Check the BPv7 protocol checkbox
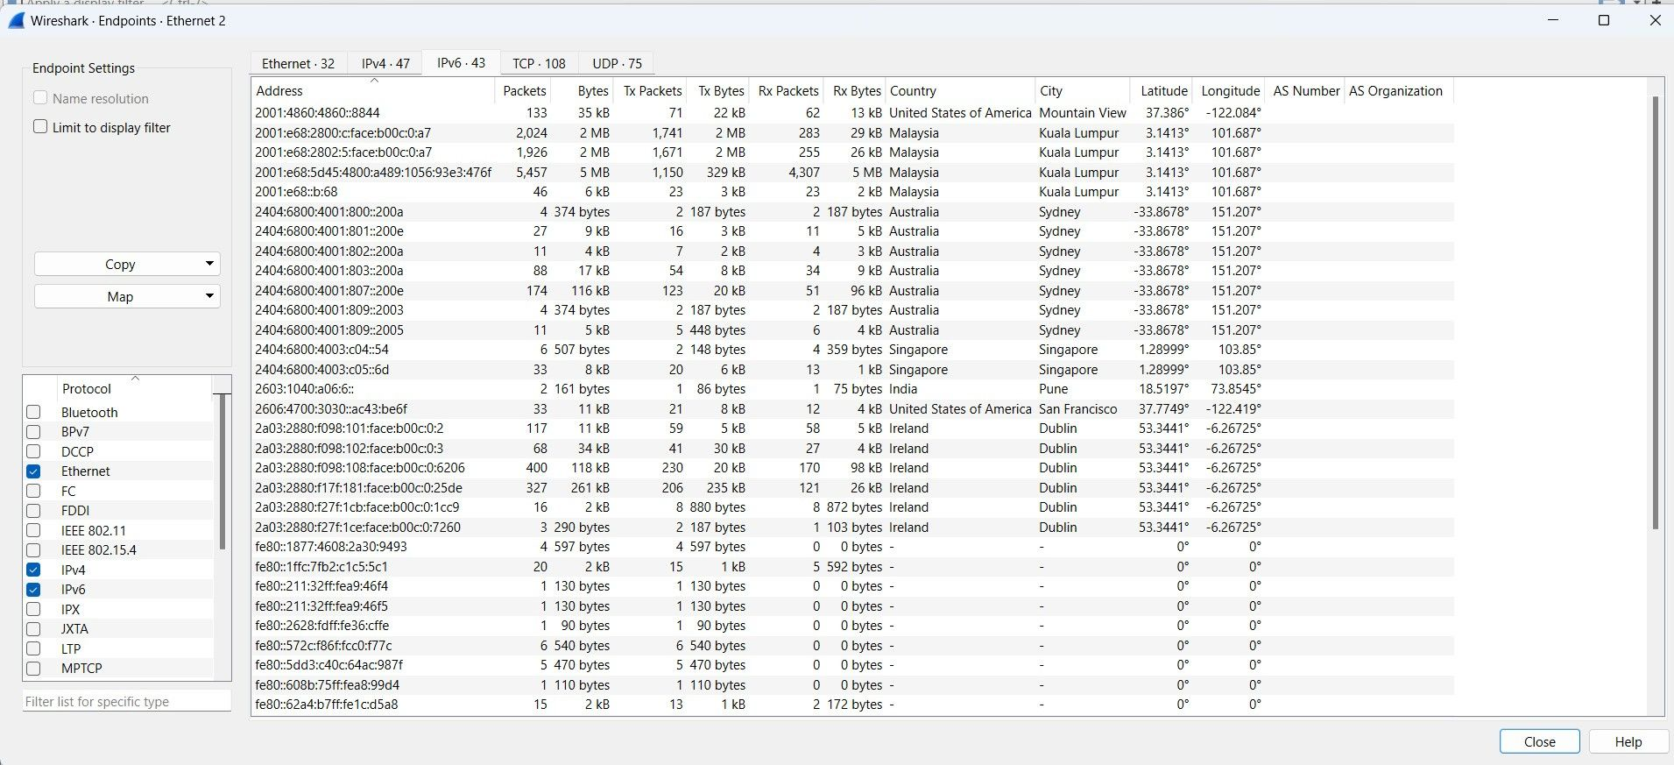Screen dimensions: 1674x765 [33, 432]
